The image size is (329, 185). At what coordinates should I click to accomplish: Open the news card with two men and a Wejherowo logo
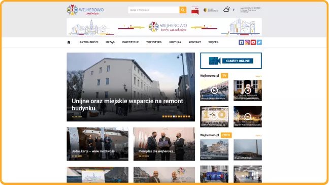164,175
